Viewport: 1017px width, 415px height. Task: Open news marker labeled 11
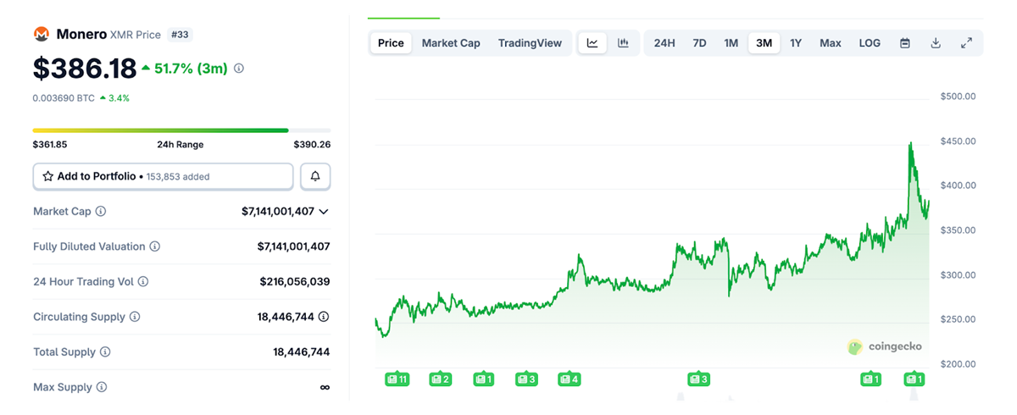[x=397, y=379]
